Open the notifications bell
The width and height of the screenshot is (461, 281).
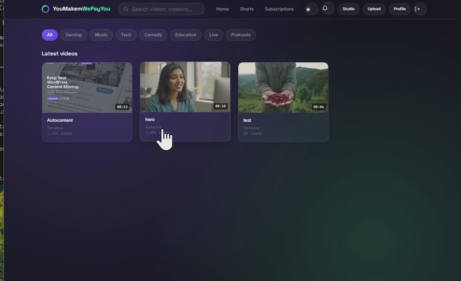[325, 8]
